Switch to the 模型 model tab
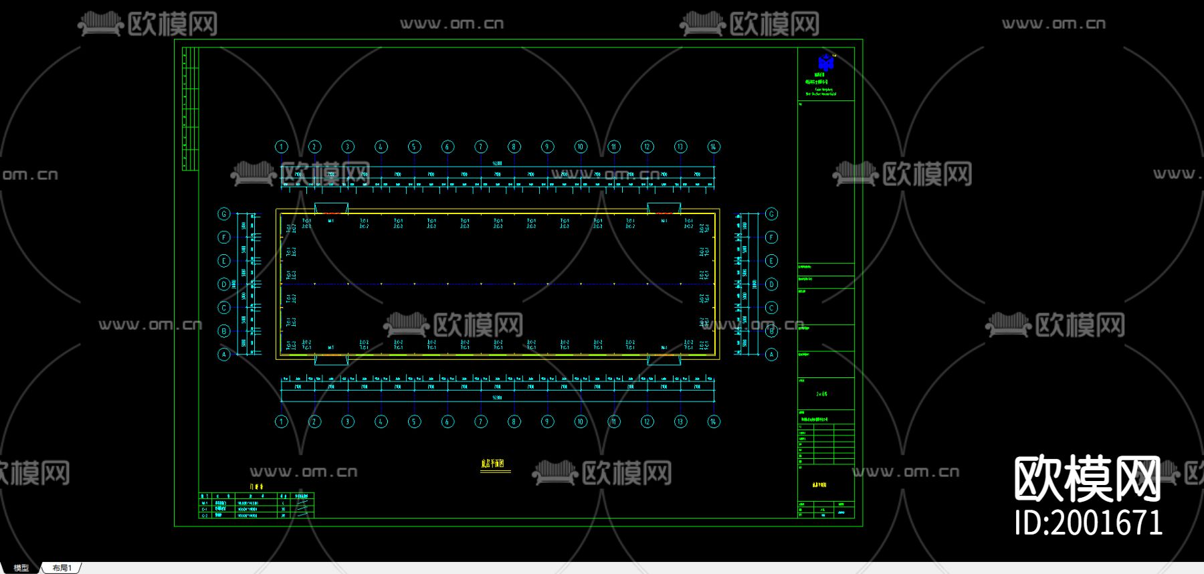 point(21,567)
